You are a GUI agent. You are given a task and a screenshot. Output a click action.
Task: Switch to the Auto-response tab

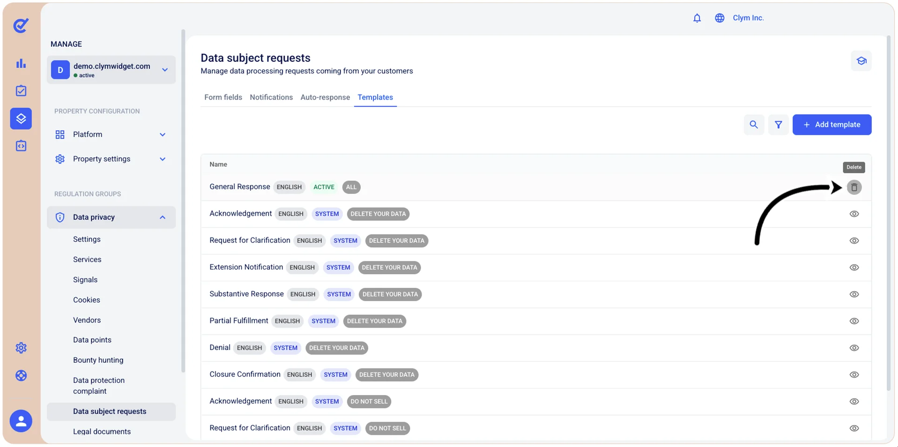coord(325,97)
